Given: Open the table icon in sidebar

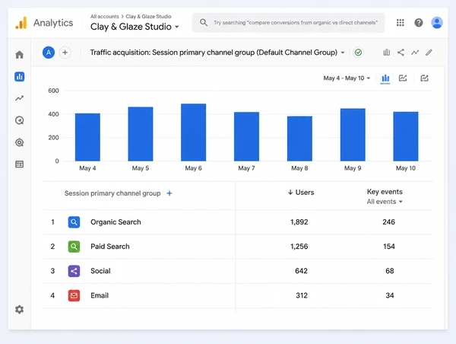Looking at the screenshot, I should (x=20, y=164).
